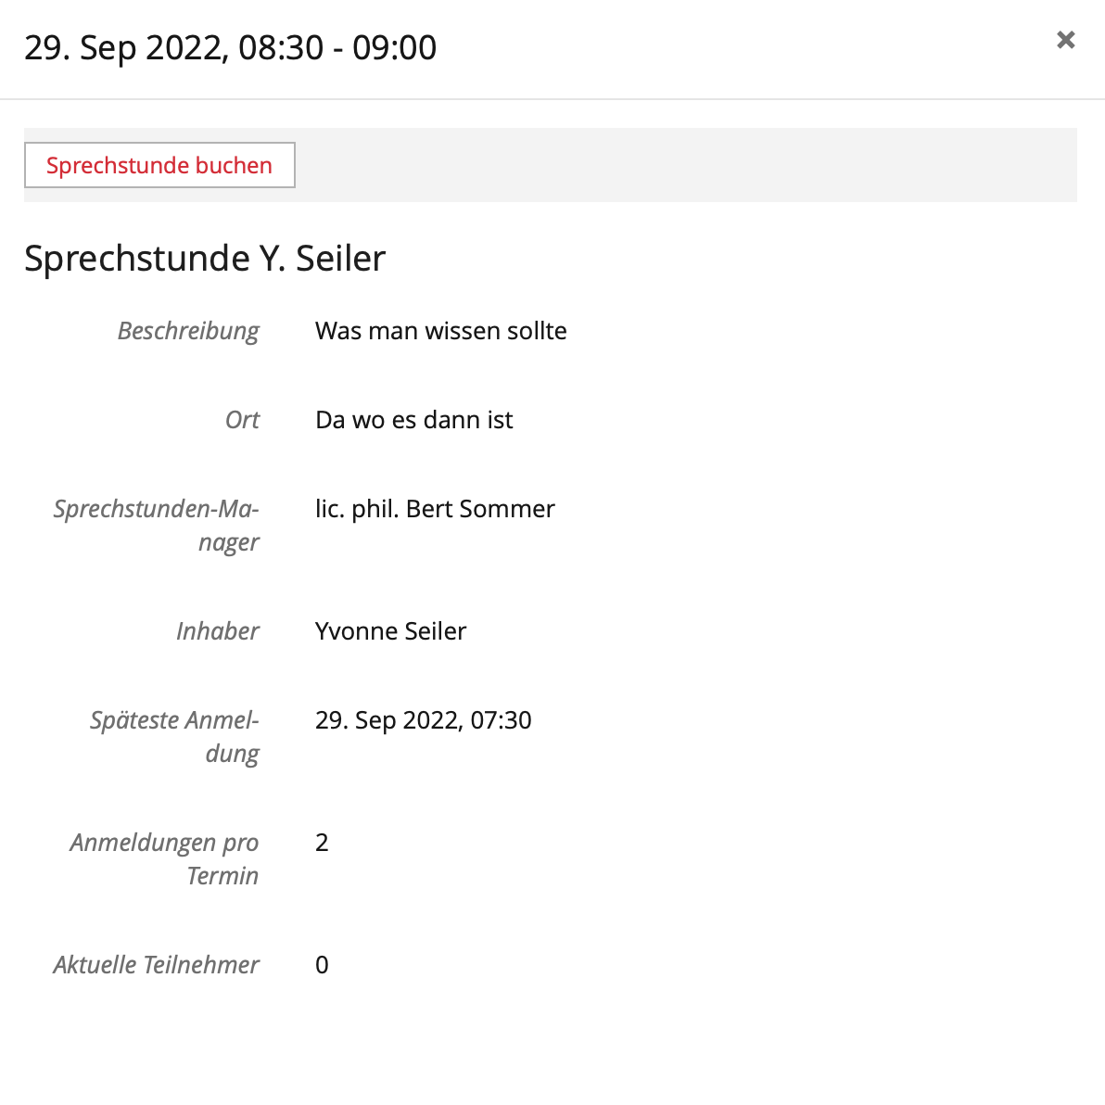Select the current participants value 0
1105x1105 pixels.
click(322, 965)
